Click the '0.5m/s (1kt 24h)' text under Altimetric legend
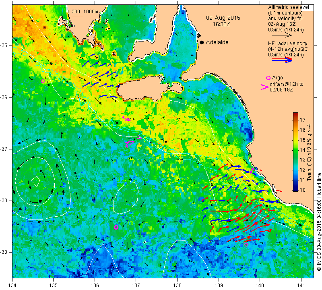 coord(286,30)
